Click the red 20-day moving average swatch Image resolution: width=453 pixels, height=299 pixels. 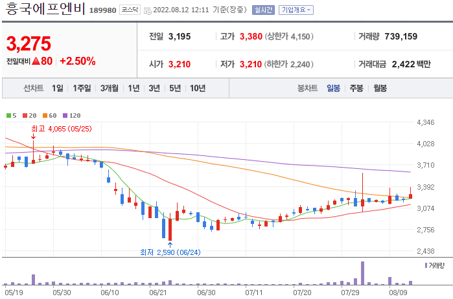(25, 115)
